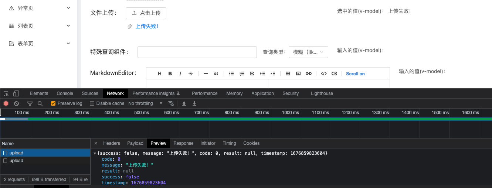Toggle italic formatting in MarkdownEditor
The width and height of the screenshot is (492, 188).
[180, 74]
